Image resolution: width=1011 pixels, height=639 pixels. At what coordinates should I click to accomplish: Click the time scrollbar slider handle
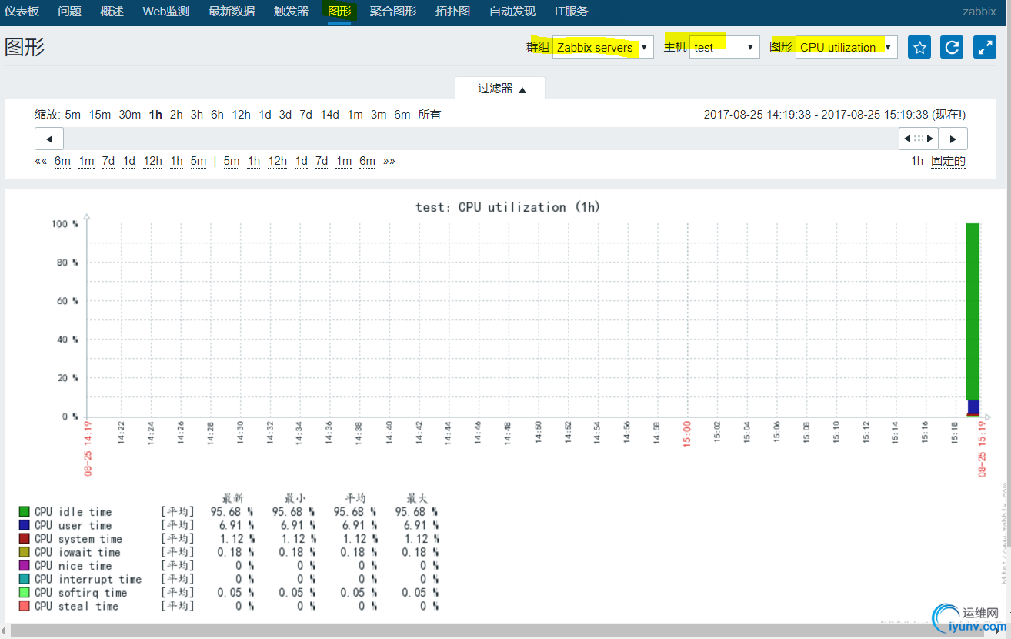click(919, 139)
